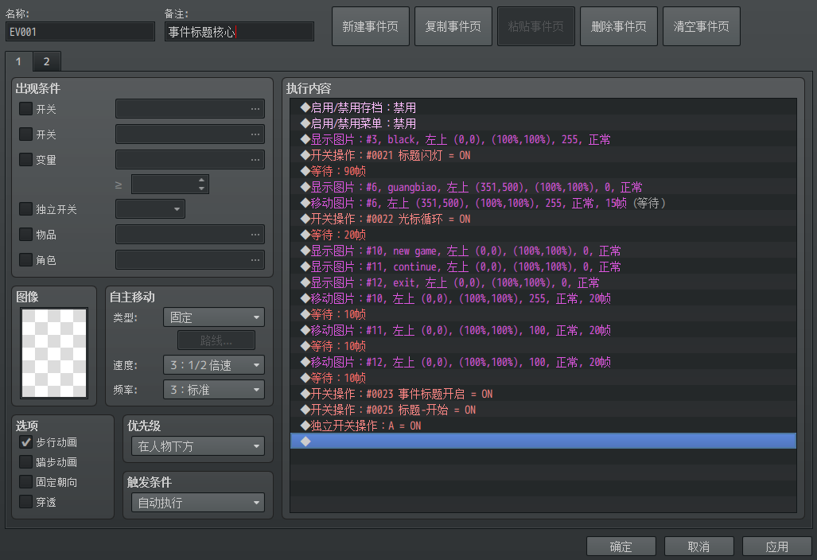Image resolution: width=817 pixels, height=560 pixels.
Task: Toggle the 变量 condition checkbox
Action: click(25, 159)
